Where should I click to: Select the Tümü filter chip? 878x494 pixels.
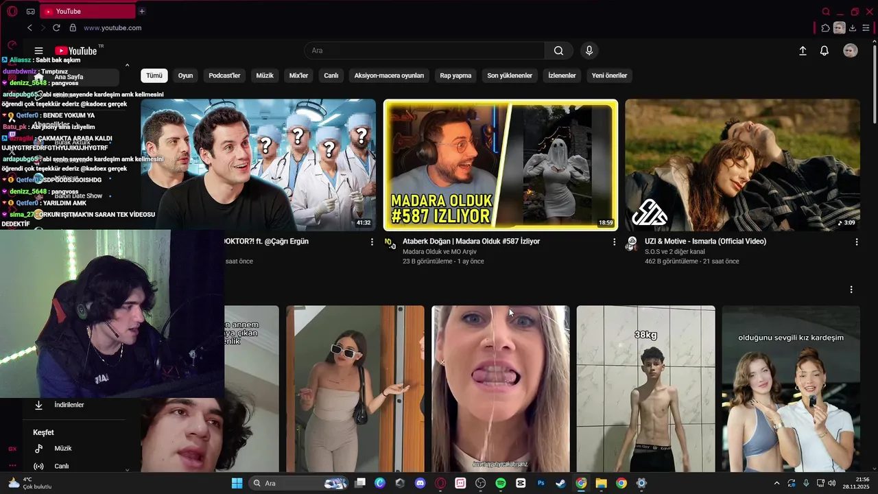point(154,75)
